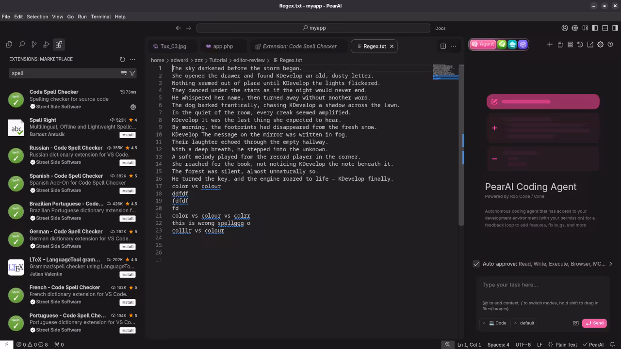
Task: Click the 'Type your task here' field
Action: coord(542,285)
